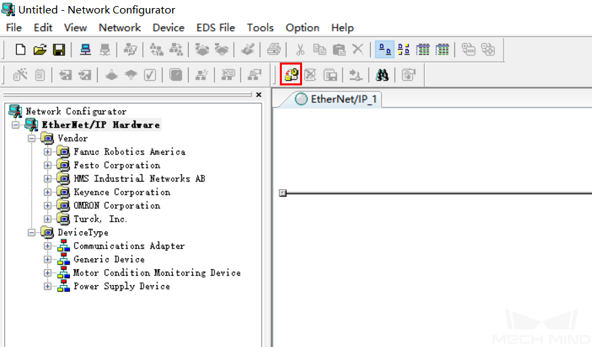Expand Generic Device type
This screenshot has width=592, height=347.
(x=48, y=260)
